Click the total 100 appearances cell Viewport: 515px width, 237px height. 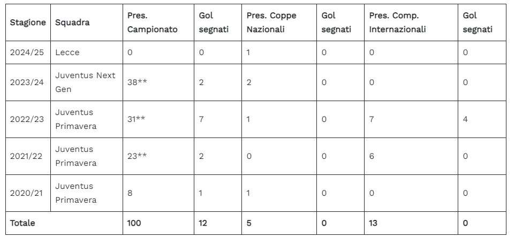click(x=134, y=223)
